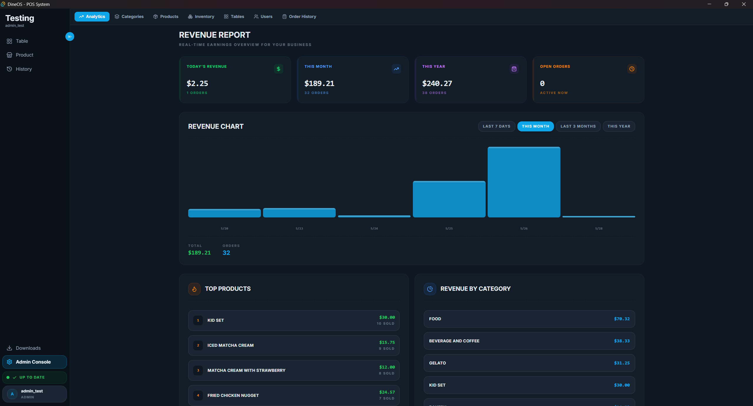Click the Today's Revenue $2.25 card
753x406 pixels.
[235, 80]
